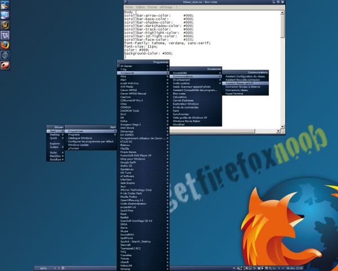Open the VideoLAN program folder
338x271 pixels.
pos(143,265)
